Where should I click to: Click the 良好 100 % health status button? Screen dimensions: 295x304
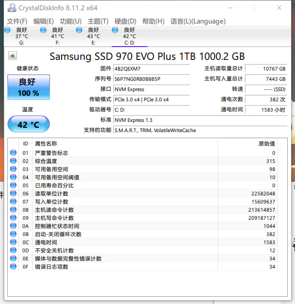click(x=29, y=87)
